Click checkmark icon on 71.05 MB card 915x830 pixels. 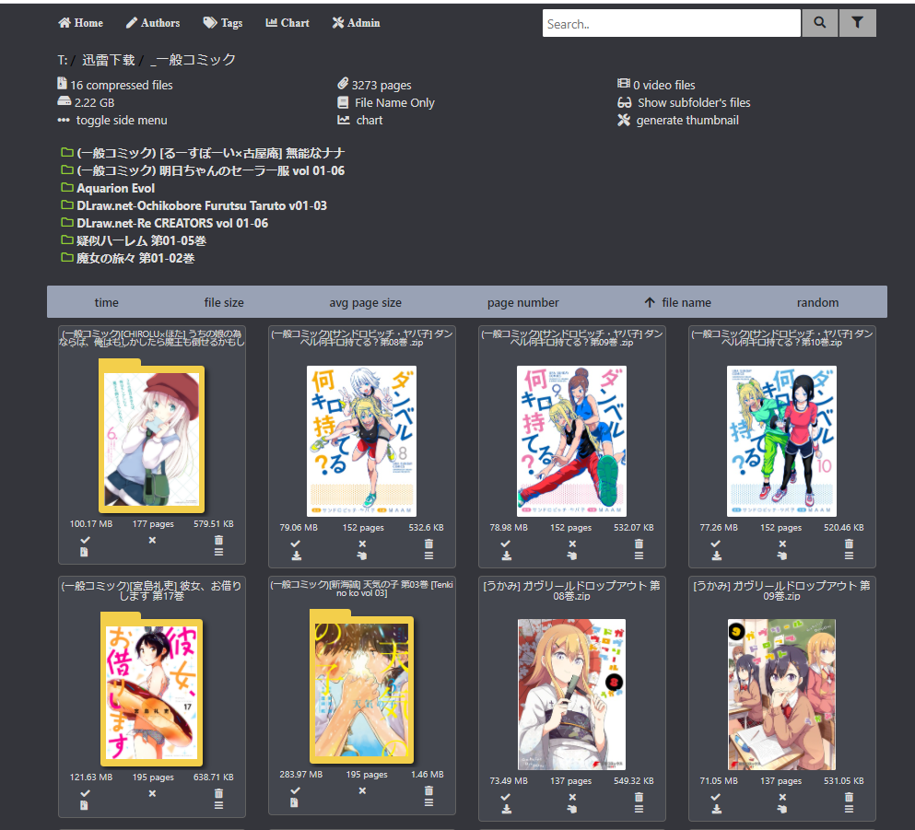tap(715, 797)
